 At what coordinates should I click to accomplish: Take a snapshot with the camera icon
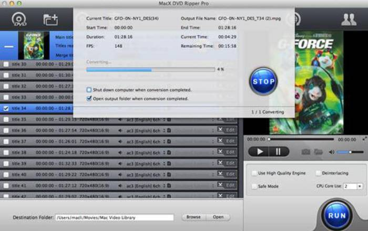click(x=305, y=152)
